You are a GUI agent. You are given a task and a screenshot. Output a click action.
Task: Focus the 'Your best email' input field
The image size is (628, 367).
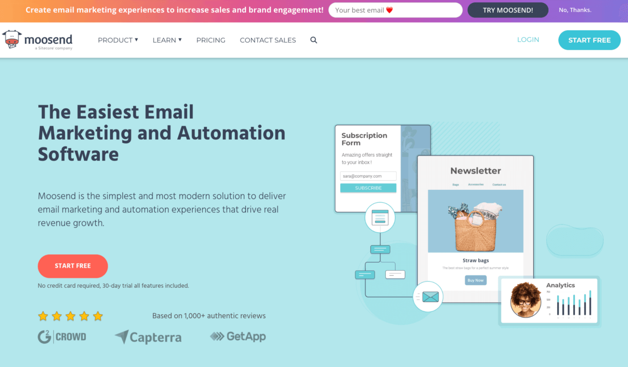point(395,10)
